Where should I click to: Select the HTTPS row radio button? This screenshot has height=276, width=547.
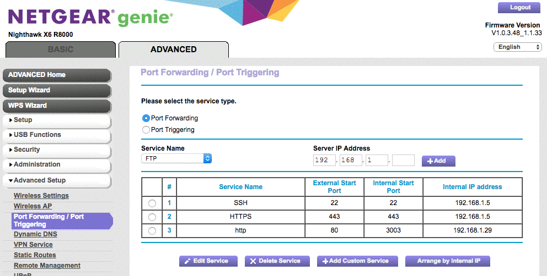click(152, 217)
